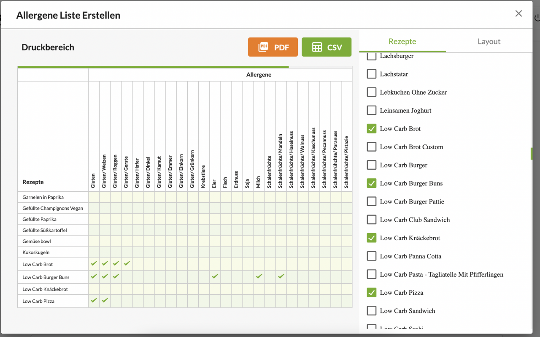Click the PDF export button
This screenshot has width=540, height=337.
tap(273, 47)
